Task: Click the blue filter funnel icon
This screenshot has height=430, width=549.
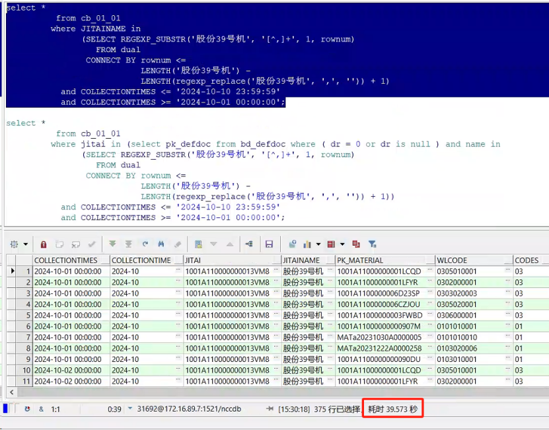Action: tap(372, 244)
